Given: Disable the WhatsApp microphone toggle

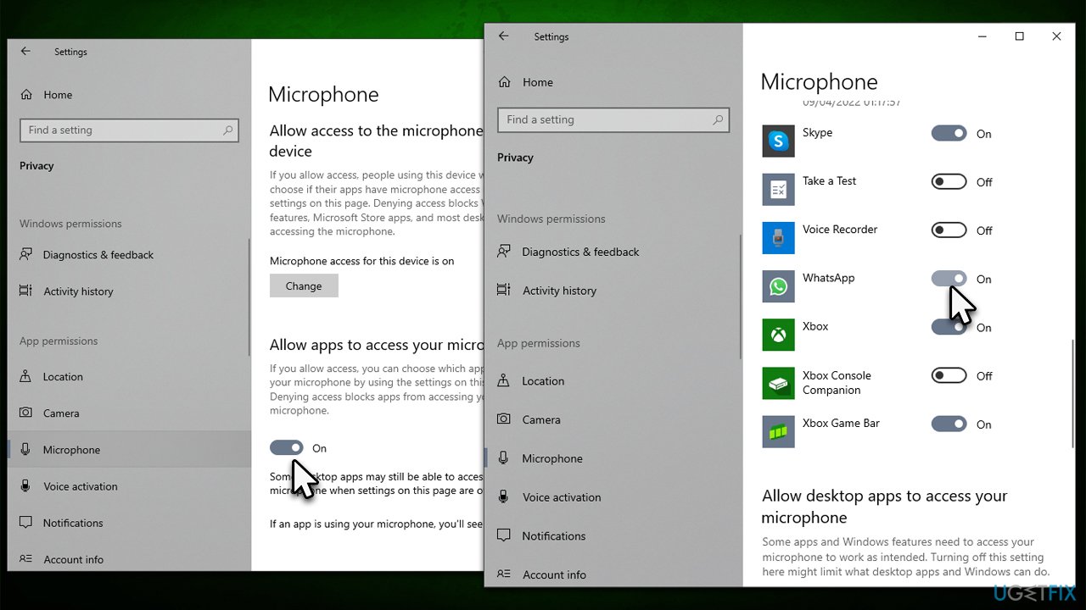Looking at the screenshot, I should click(x=949, y=278).
